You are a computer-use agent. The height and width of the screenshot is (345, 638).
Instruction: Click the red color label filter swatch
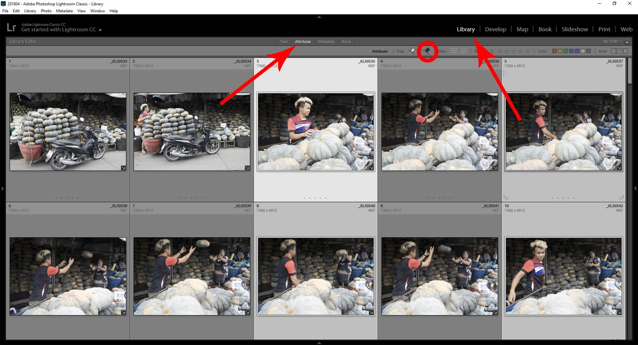pyautogui.click(x=554, y=51)
